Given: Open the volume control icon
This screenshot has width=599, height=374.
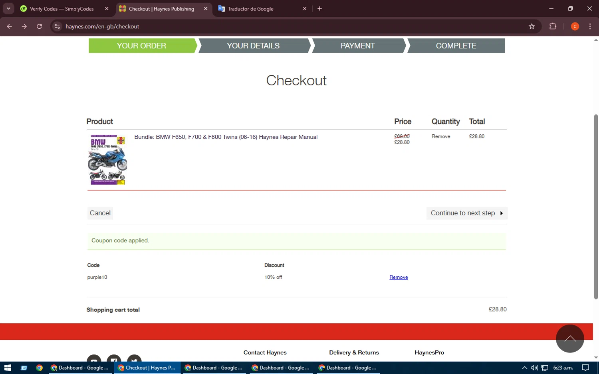Looking at the screenshot, I should click(x=534, y=368).
